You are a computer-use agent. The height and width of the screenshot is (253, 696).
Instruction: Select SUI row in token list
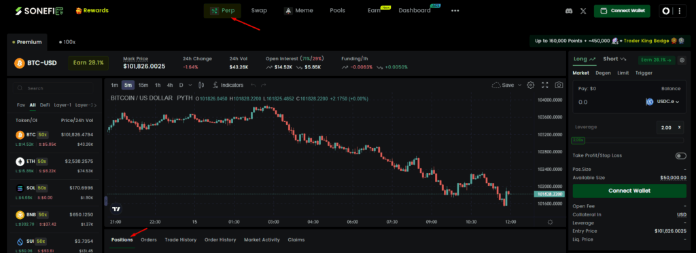(x=54, y=244)
